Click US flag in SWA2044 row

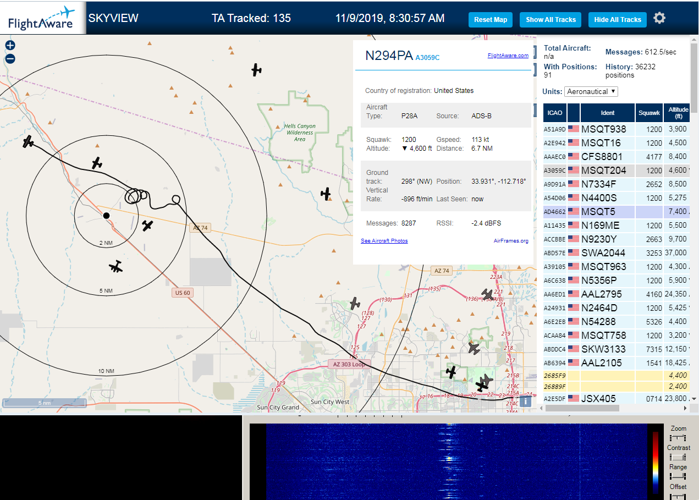[574, 252]
